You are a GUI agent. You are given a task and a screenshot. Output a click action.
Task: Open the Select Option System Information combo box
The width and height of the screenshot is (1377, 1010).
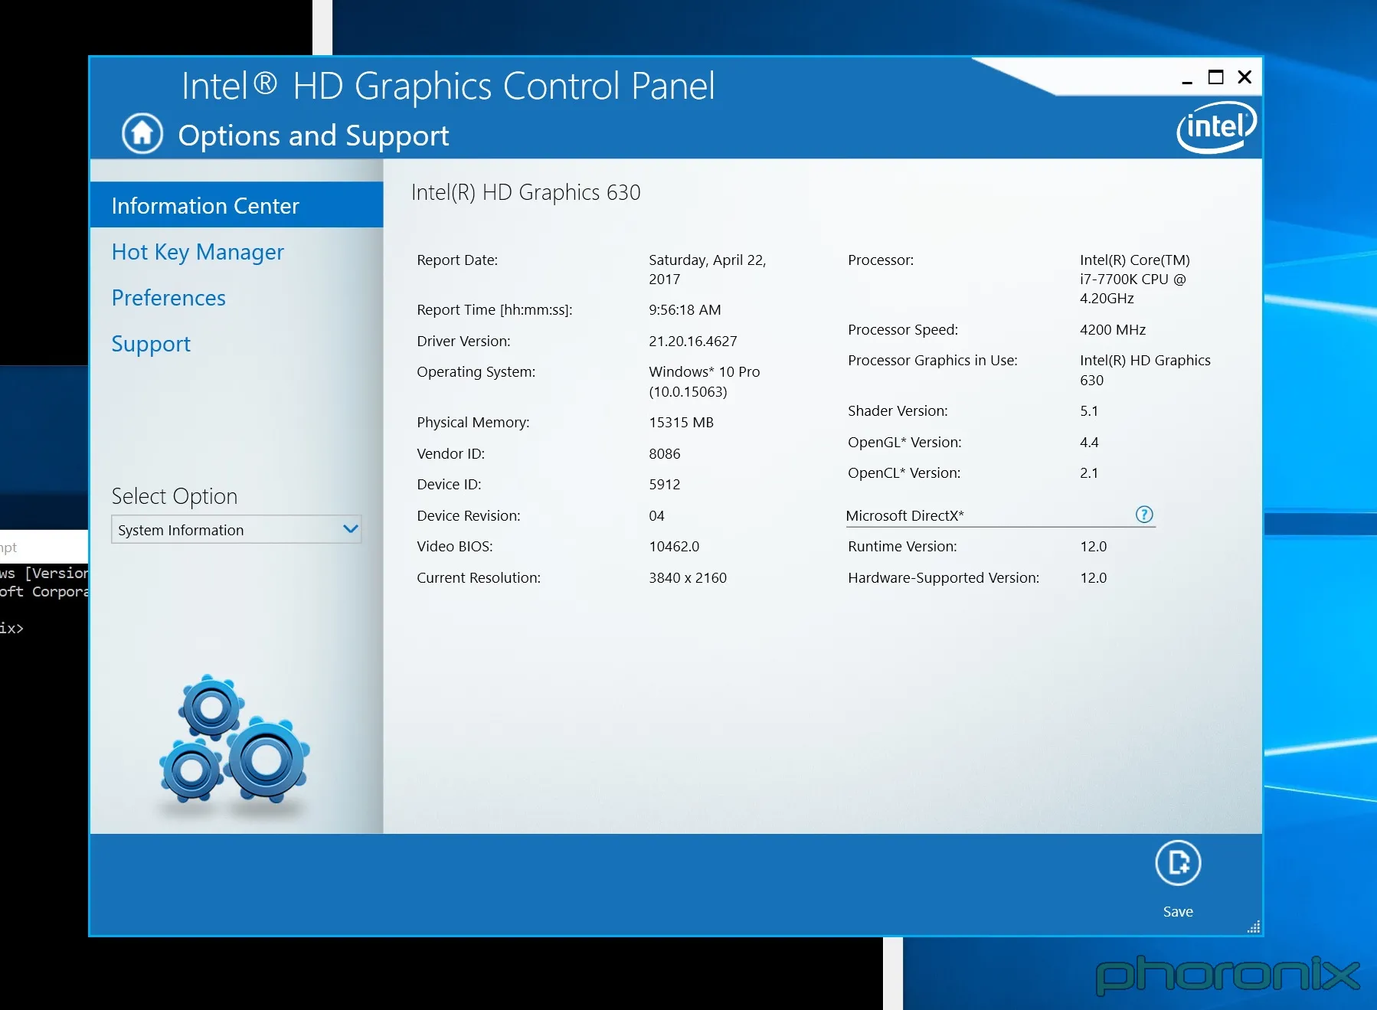point(227,530)
